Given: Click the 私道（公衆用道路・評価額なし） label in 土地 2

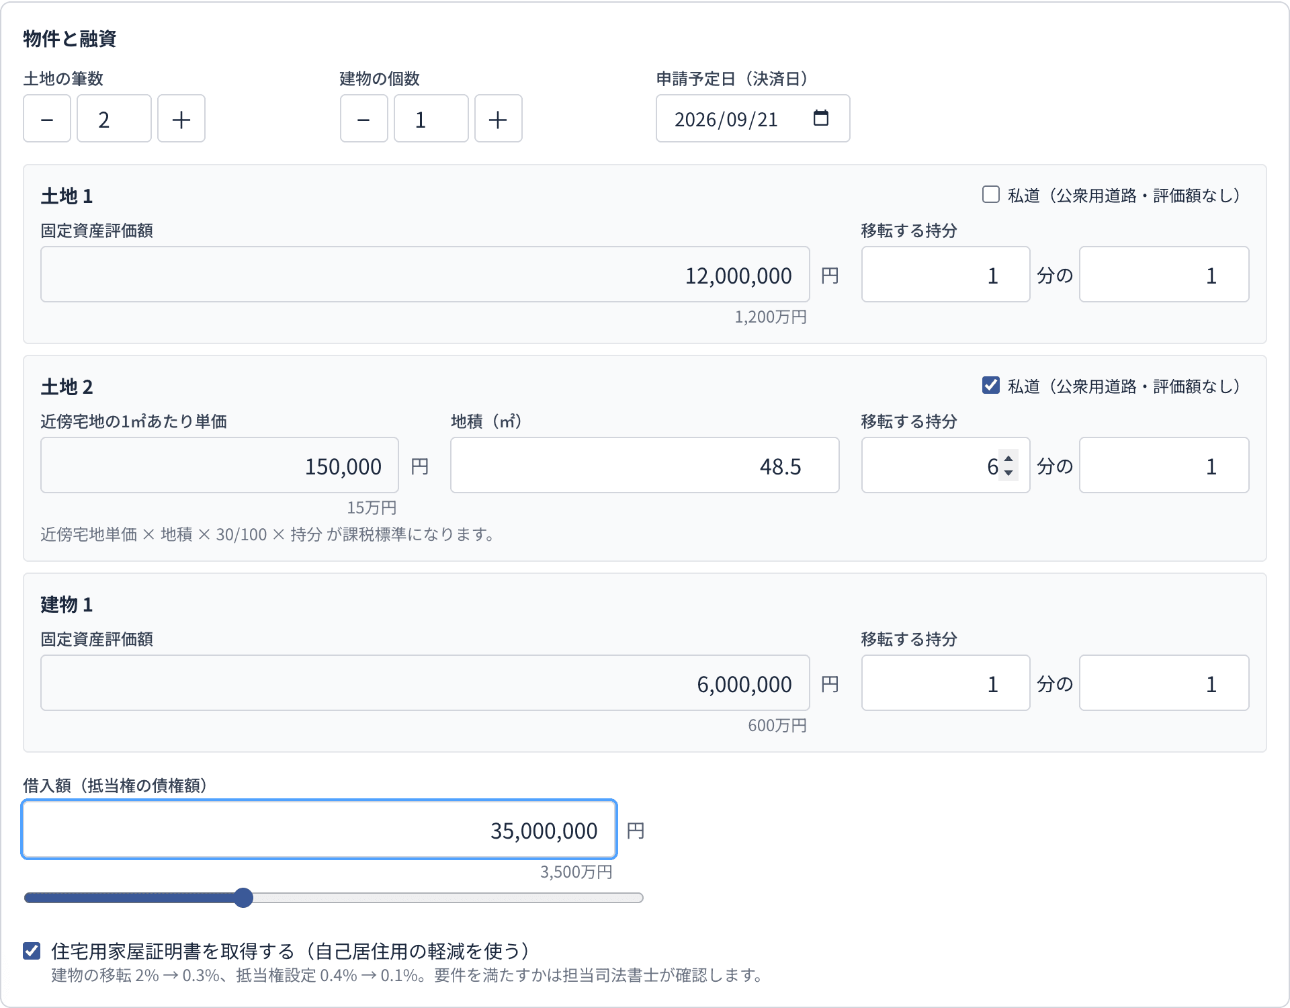Looking at the screenshot, I should pos(1123,386).
